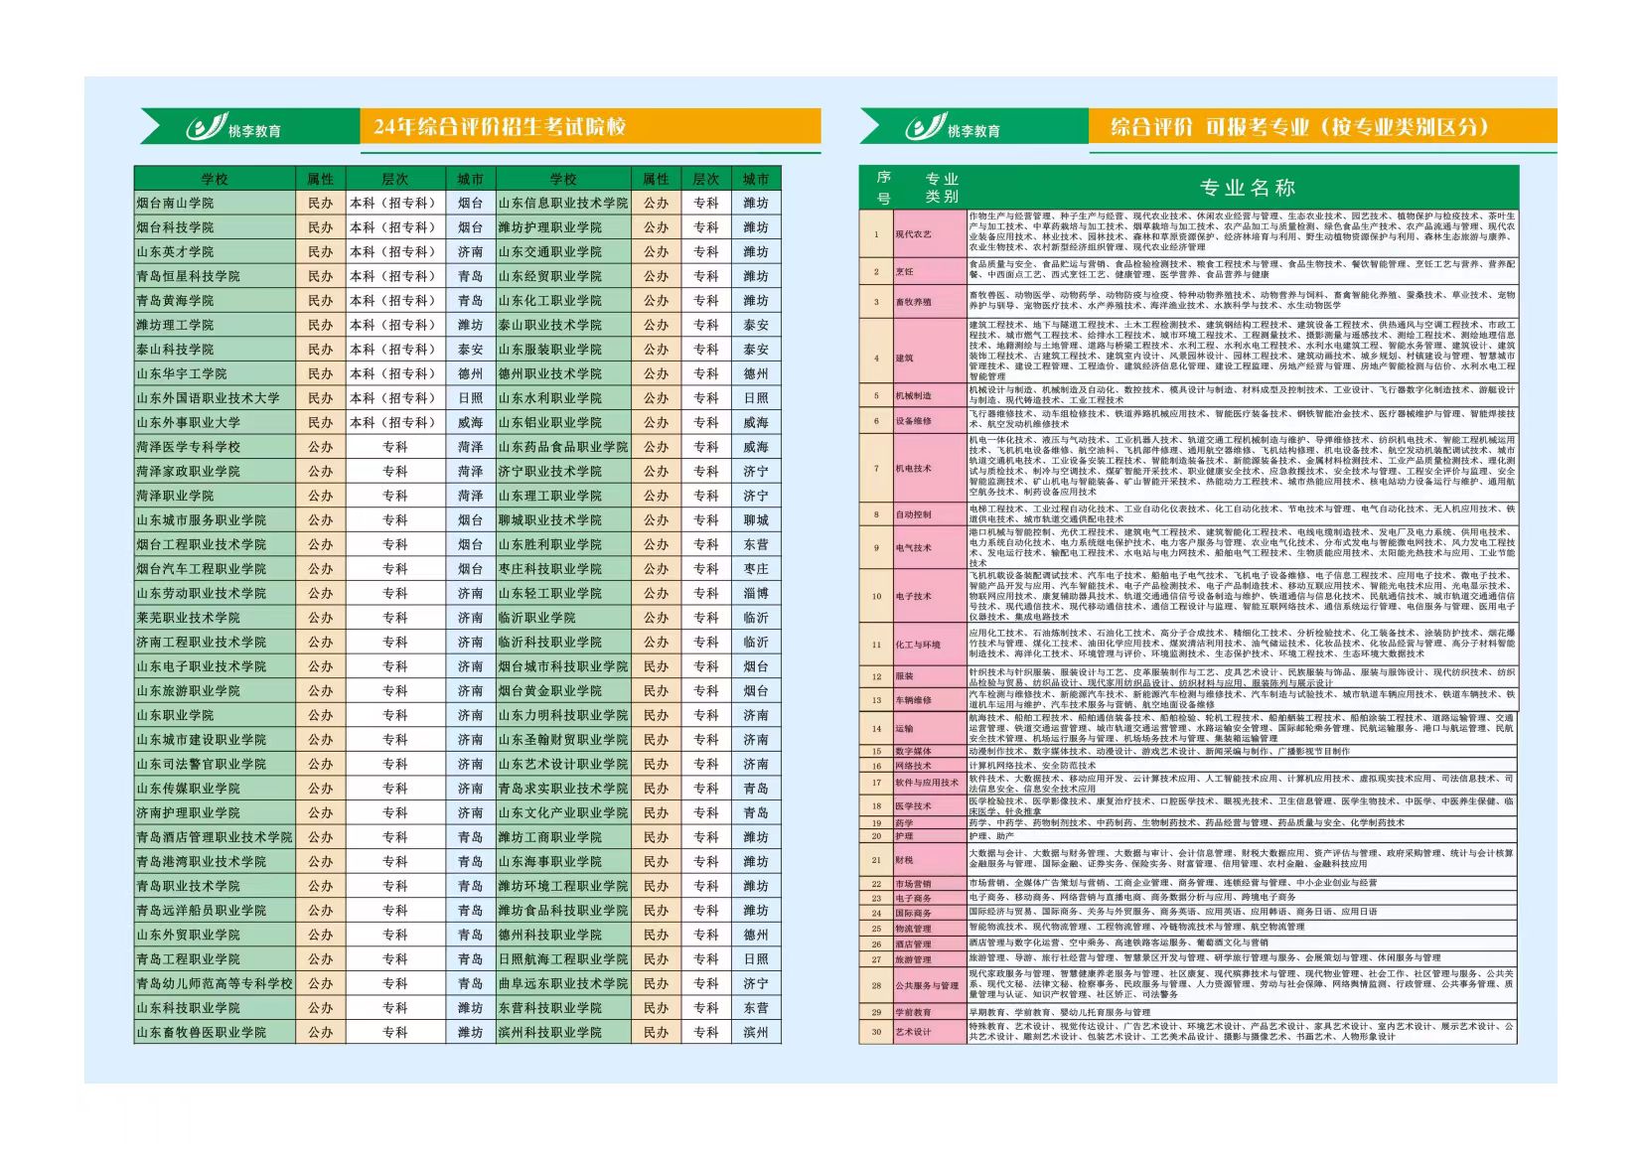Select the 山东服装职业学院 cell
The image size is (1642, 1160).
(563, 350)
